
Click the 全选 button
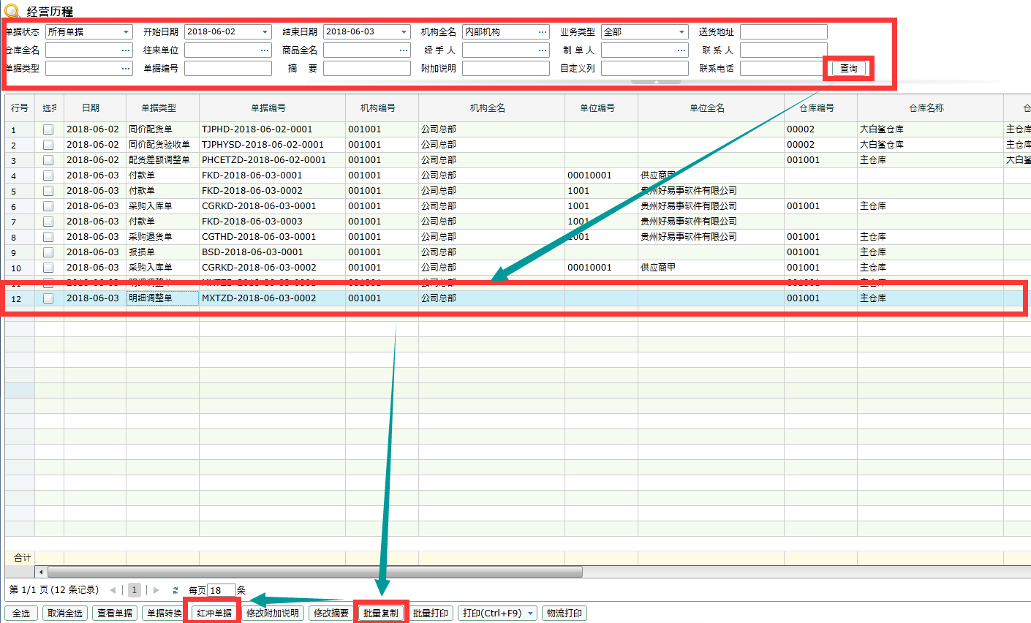pyautogui.click(x=21, y=613)
